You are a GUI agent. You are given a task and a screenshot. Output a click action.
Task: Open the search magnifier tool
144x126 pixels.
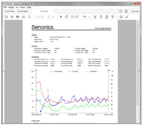pos(29,17)
